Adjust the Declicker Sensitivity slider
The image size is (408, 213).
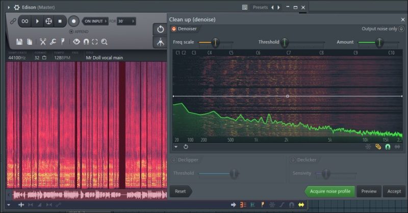[326, 173]
